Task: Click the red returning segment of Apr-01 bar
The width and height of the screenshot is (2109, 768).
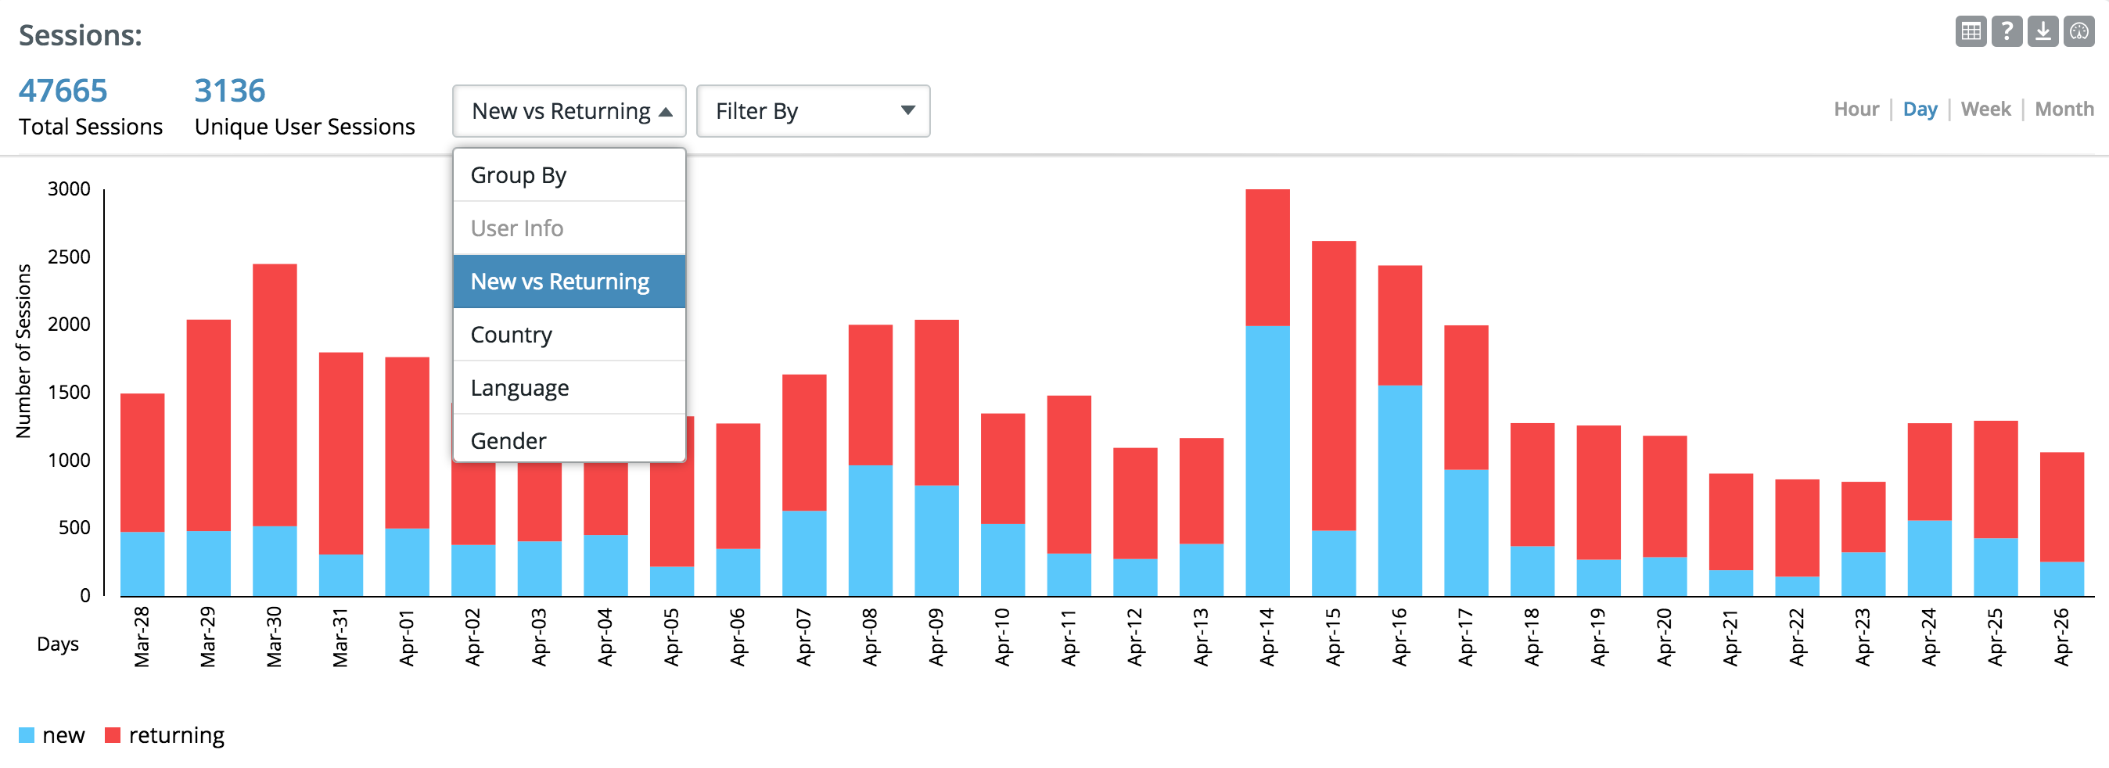Action: pos(407,442)
